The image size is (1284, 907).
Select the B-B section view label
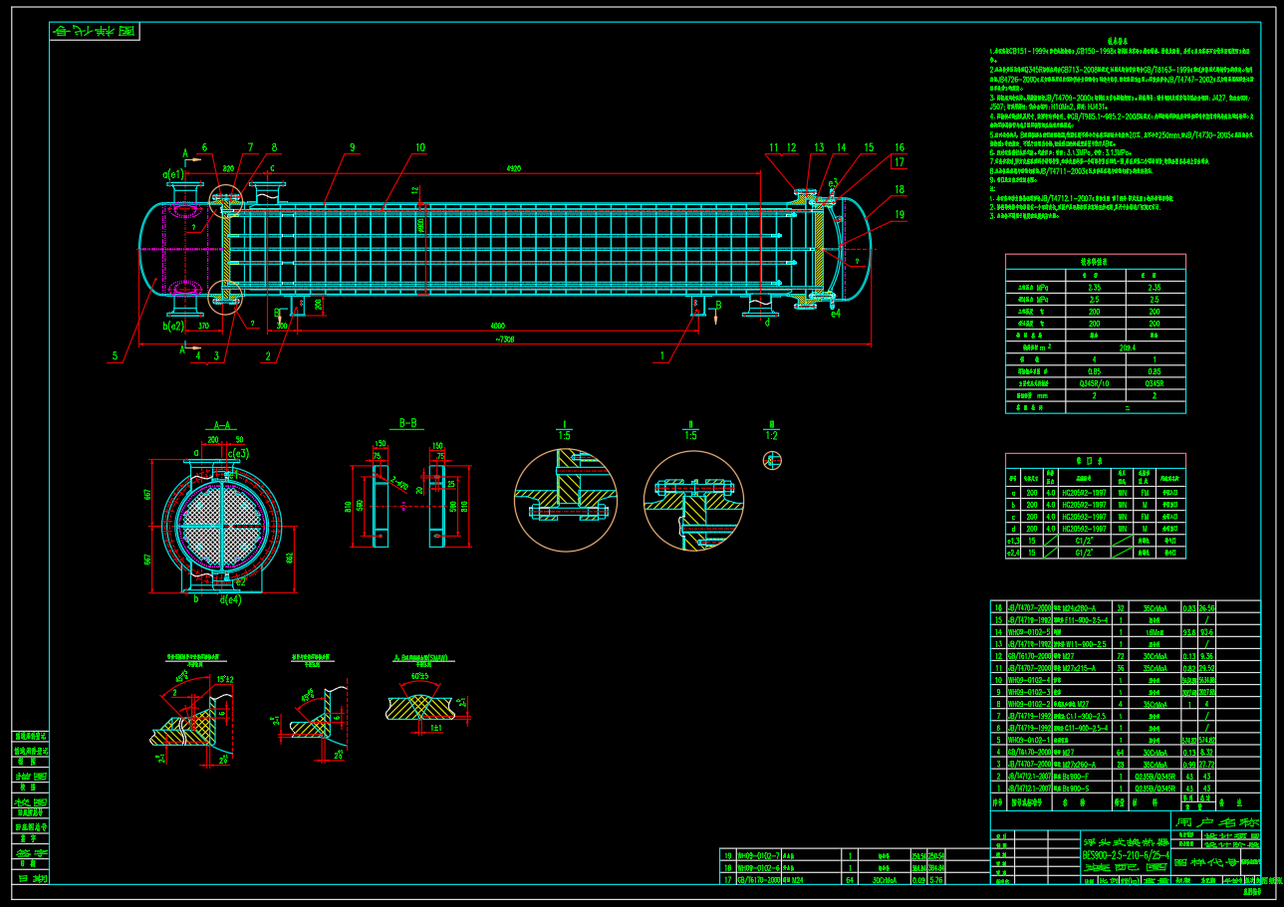(x=407, y=423)
